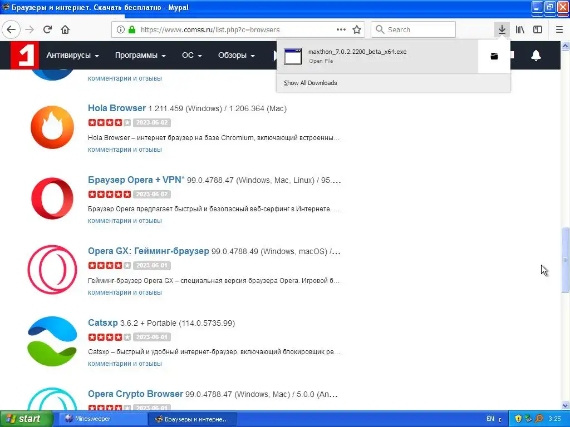Click the Браузеры и интерне… taskbar button
This screenshot has height=427, width=570.
tap(193, 419)
